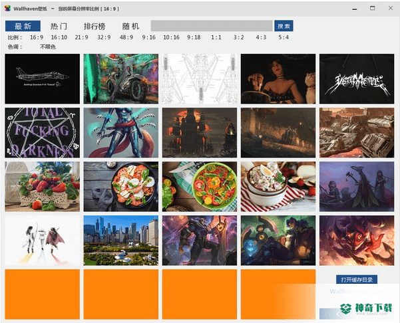Select the 1:1 square ratio
Image resolution: width=400 pixels, height=323 pixels.
pos(216,37)
